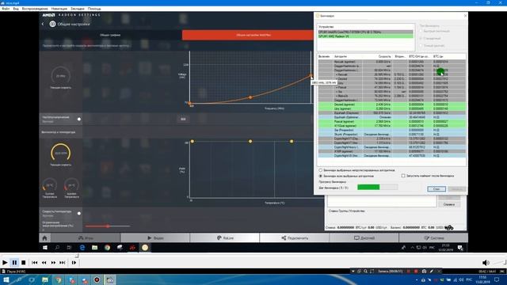
Task: Open the yellow miner app in recorded taskbar
Action: pos(145,248)
